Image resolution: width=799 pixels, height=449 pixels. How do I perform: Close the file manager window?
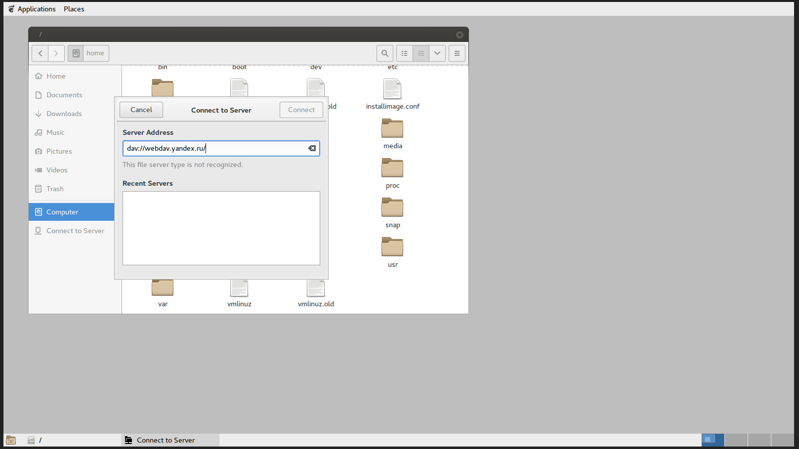coord(460,35)
